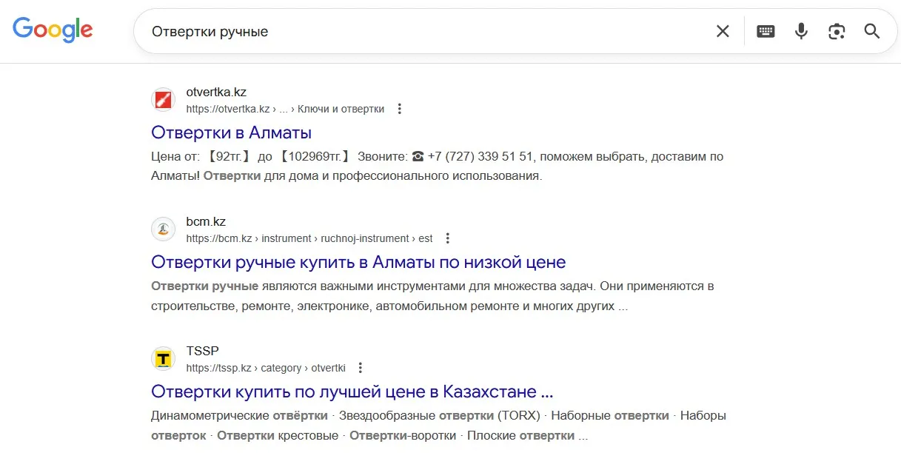901x467 pixels.
Task: Click the bcm.kz breadcrumb URL
Action: 309,238
